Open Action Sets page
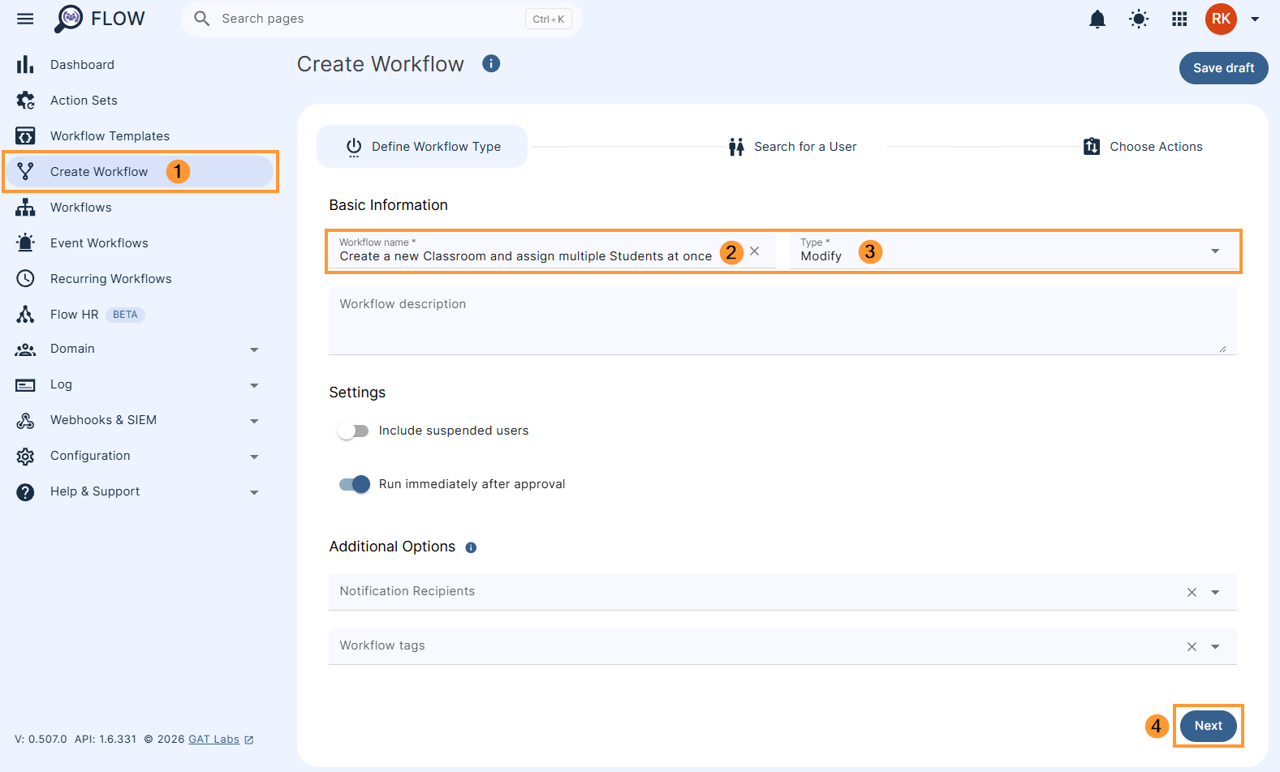 tap(84, 101)
